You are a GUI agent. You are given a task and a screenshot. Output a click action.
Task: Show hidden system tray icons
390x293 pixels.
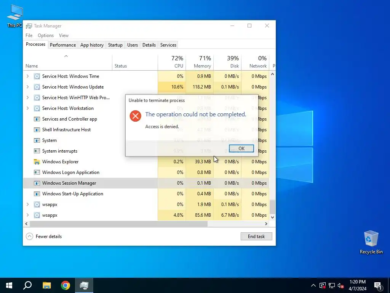[x=313, y=285]
